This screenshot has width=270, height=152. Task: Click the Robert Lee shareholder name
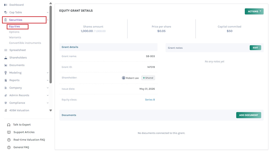coord(132,78)
